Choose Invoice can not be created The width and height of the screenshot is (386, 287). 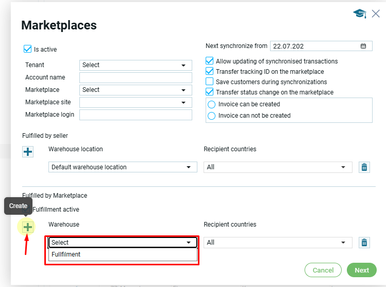pyautogui.click(x=211, y=116)
